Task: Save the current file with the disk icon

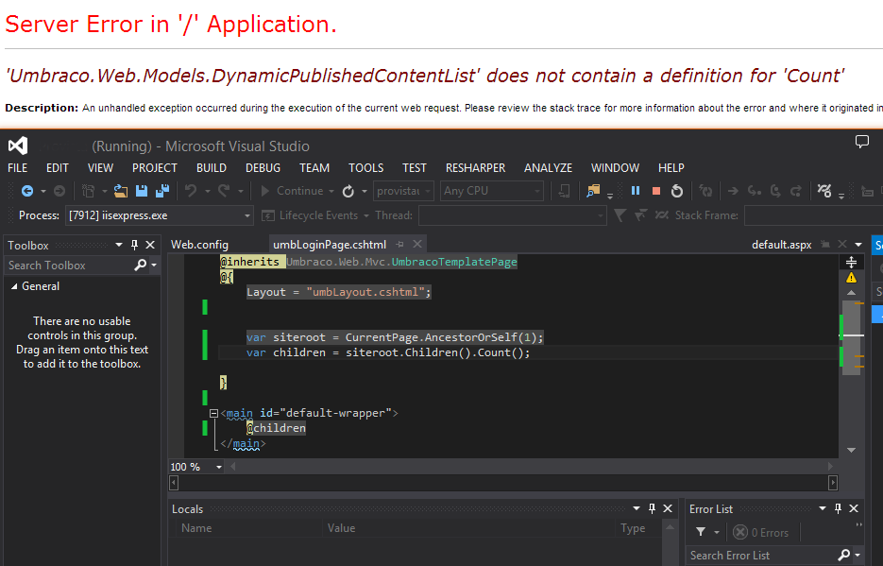Action: [142, 192]
